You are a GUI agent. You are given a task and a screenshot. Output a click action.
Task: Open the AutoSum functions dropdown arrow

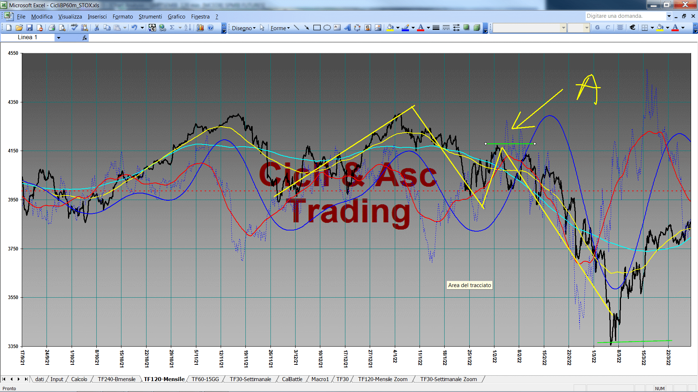click(180, 28)
